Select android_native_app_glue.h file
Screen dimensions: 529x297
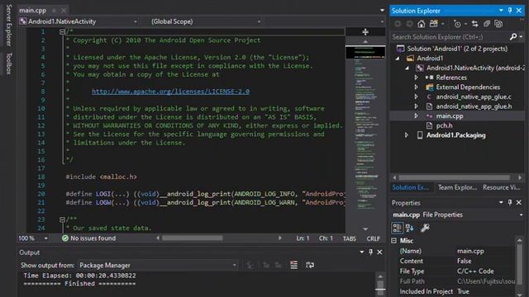pyautogui.click(x=474, y=106)
